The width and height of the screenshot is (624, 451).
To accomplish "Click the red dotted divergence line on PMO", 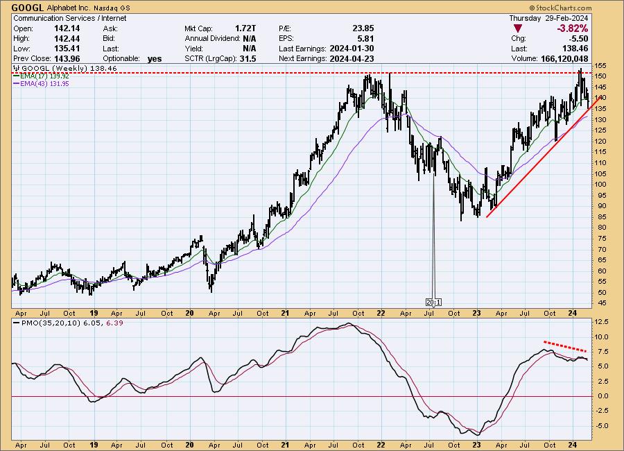I will pos(566,346).
